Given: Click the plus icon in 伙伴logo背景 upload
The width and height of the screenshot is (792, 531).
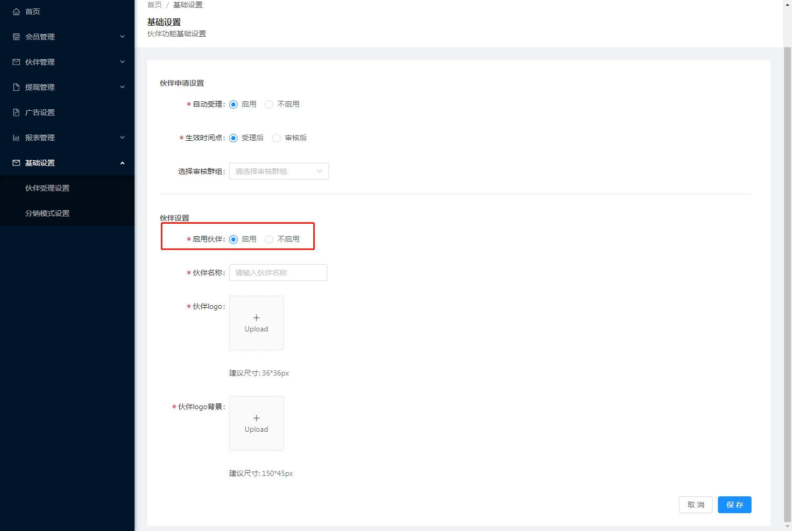Looking at the screenshot, I should point(256,418).
